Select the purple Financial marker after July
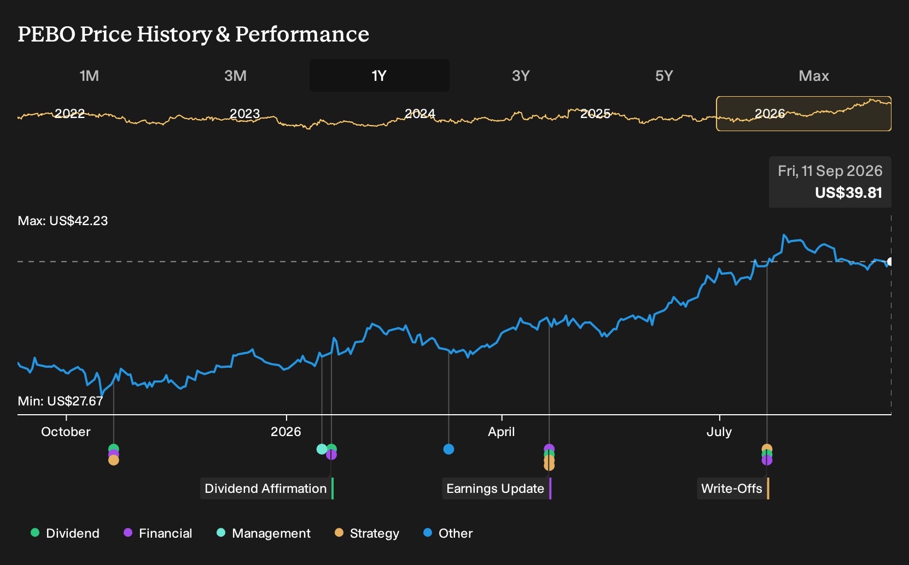909x565 pixels. coord(767,461)
